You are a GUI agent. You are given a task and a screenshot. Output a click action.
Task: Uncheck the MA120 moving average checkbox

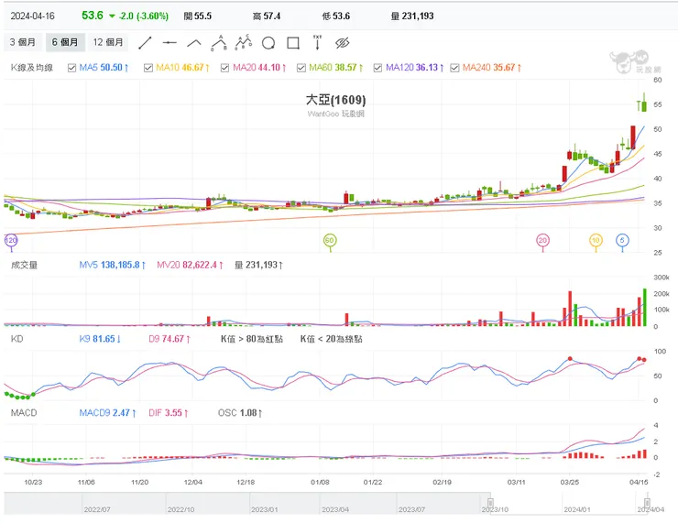[x=377, y=68]
